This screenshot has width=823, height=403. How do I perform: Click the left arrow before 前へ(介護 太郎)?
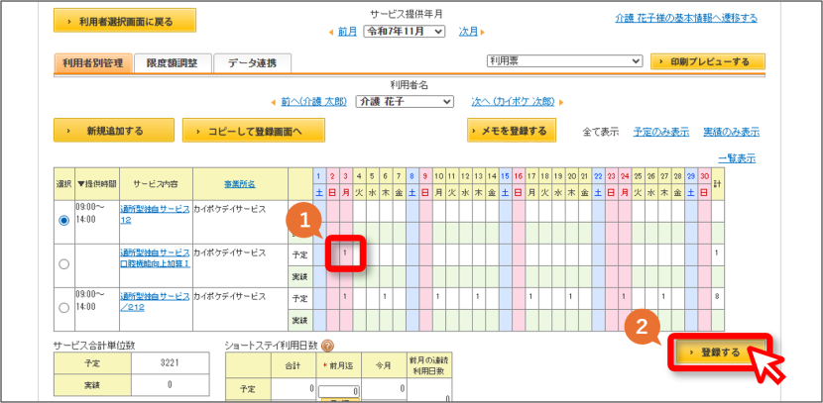coord(273,102)
